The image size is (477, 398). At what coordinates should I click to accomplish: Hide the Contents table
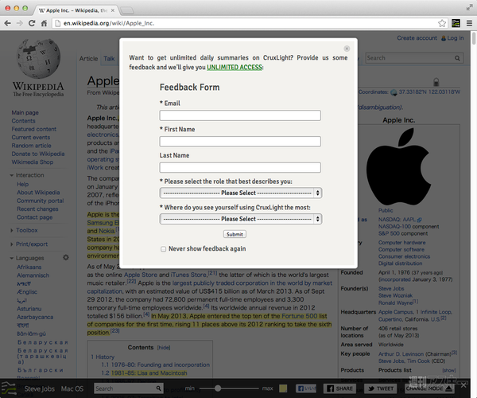tap(164, 348)
